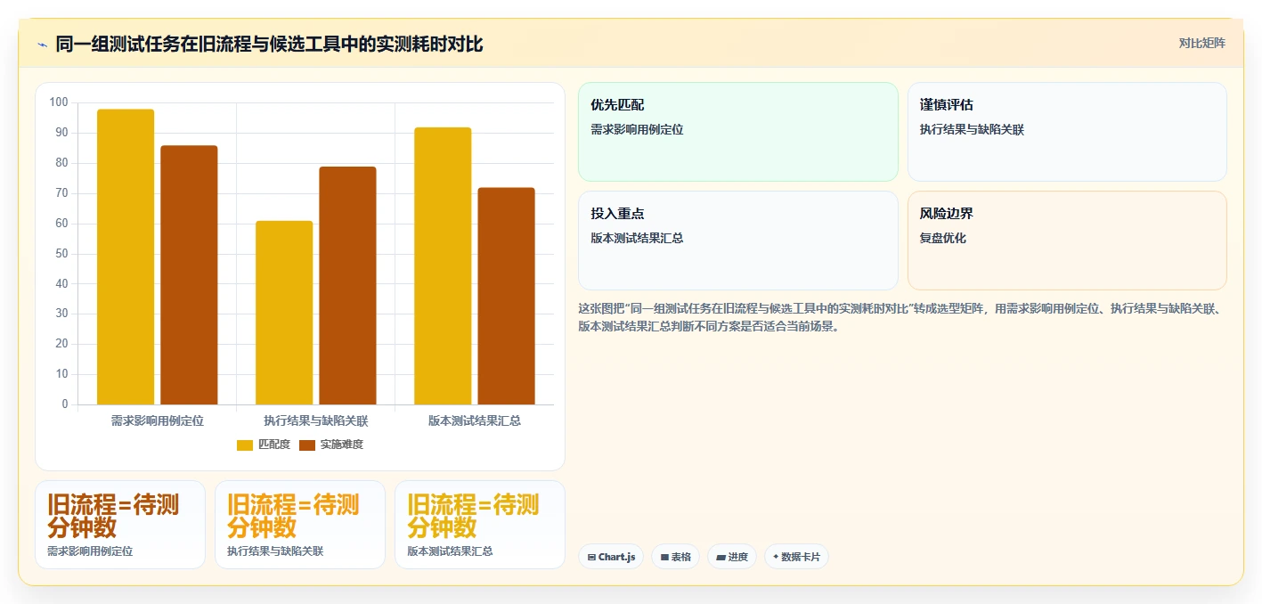Click the x-axis label 版本测试结果汇总

pyautogui.click(x=475, y=420)
